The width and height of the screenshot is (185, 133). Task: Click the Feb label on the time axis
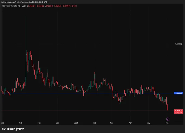95,123
